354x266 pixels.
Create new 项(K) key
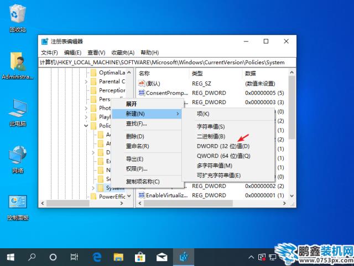(228, 114)
